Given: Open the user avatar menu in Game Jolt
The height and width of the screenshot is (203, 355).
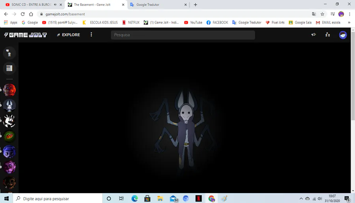Looking at the screenshot, I should (343, 35).
